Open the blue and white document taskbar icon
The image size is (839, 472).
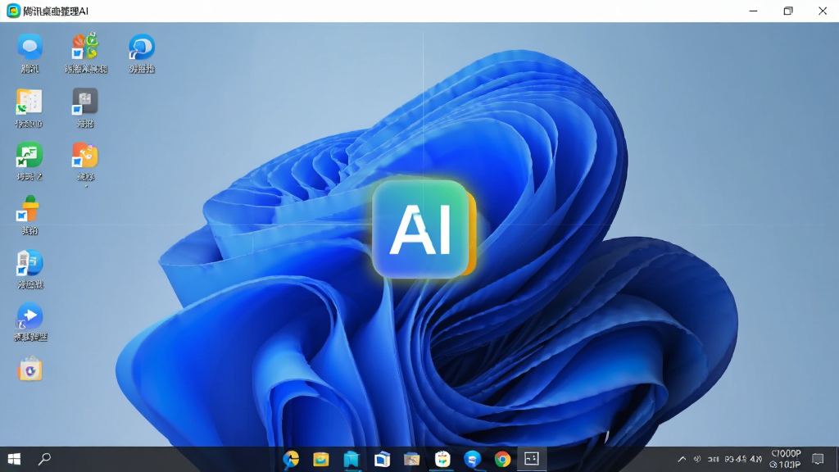coord(382,459)
